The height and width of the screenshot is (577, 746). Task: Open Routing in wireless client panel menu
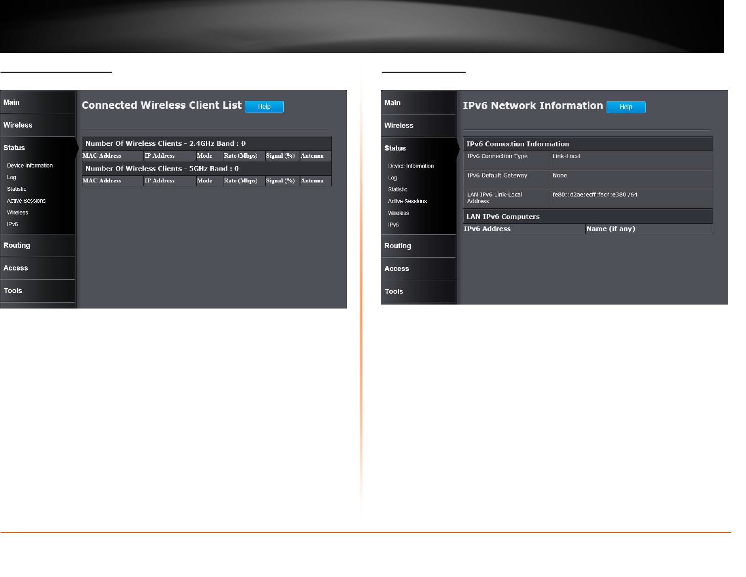tap(38, 245)
